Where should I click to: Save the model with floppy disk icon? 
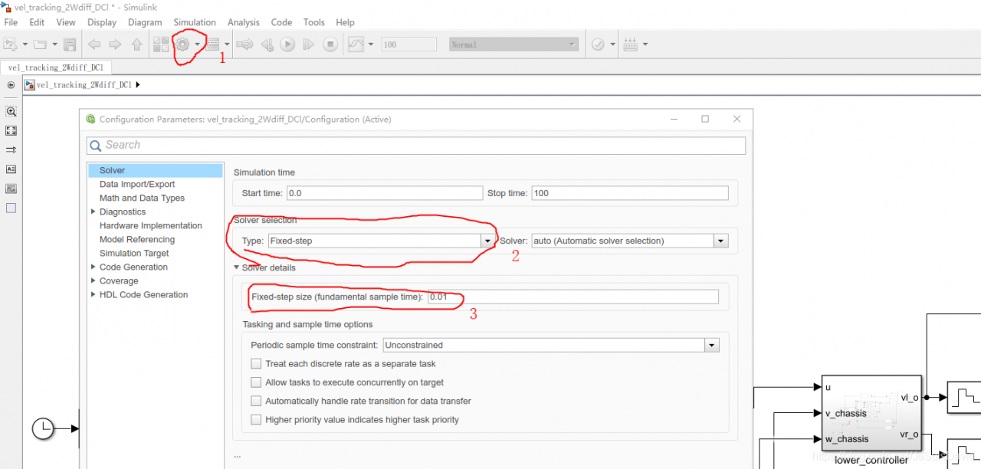click(70, 44)
